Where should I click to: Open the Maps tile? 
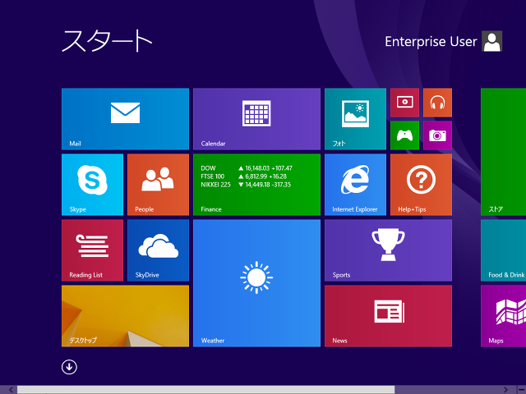pos(503,316)
